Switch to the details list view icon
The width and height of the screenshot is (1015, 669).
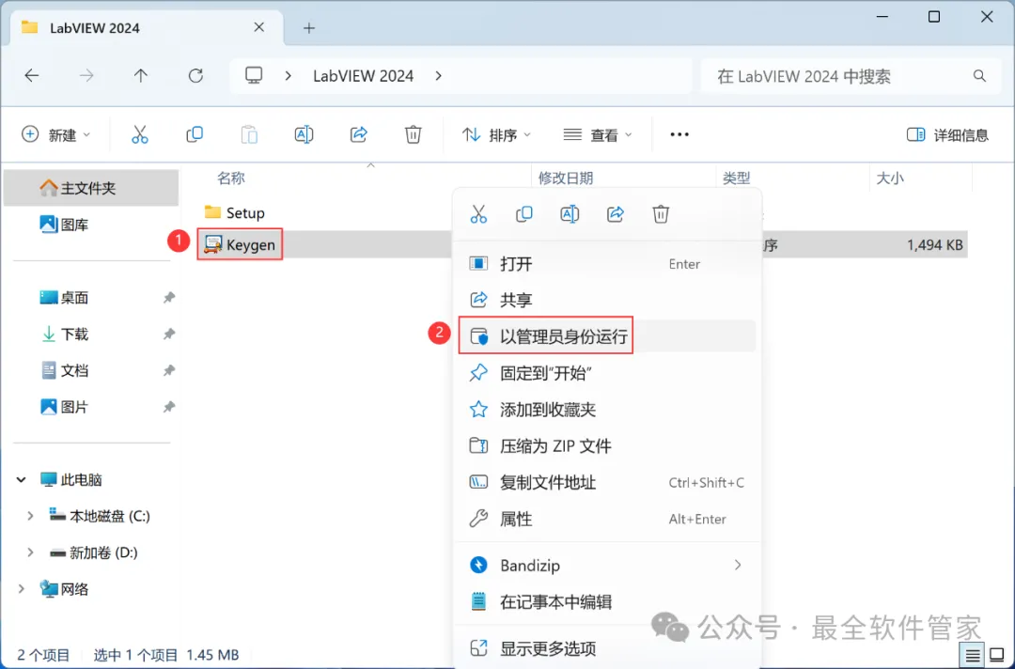click(x=973, y=656)
